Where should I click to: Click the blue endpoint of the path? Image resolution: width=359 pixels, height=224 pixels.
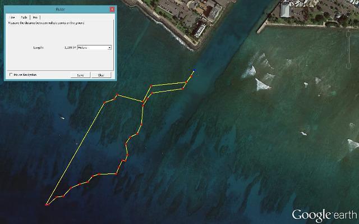point(194,70)
